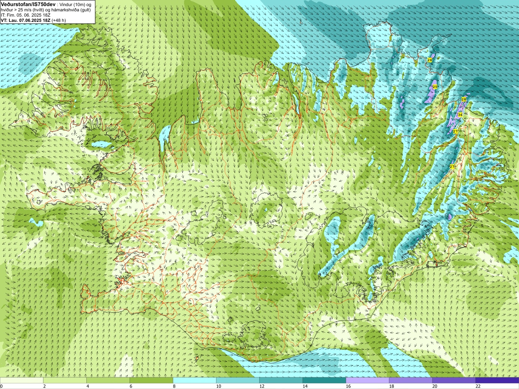The image size is (519, 389).
Task: Pick the darkest purple swatch above 22 m/s
Action: [x=497, y=381]
